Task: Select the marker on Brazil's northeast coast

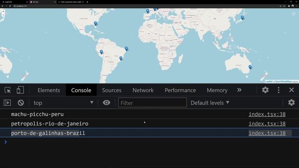Action: tap(126, 49)
